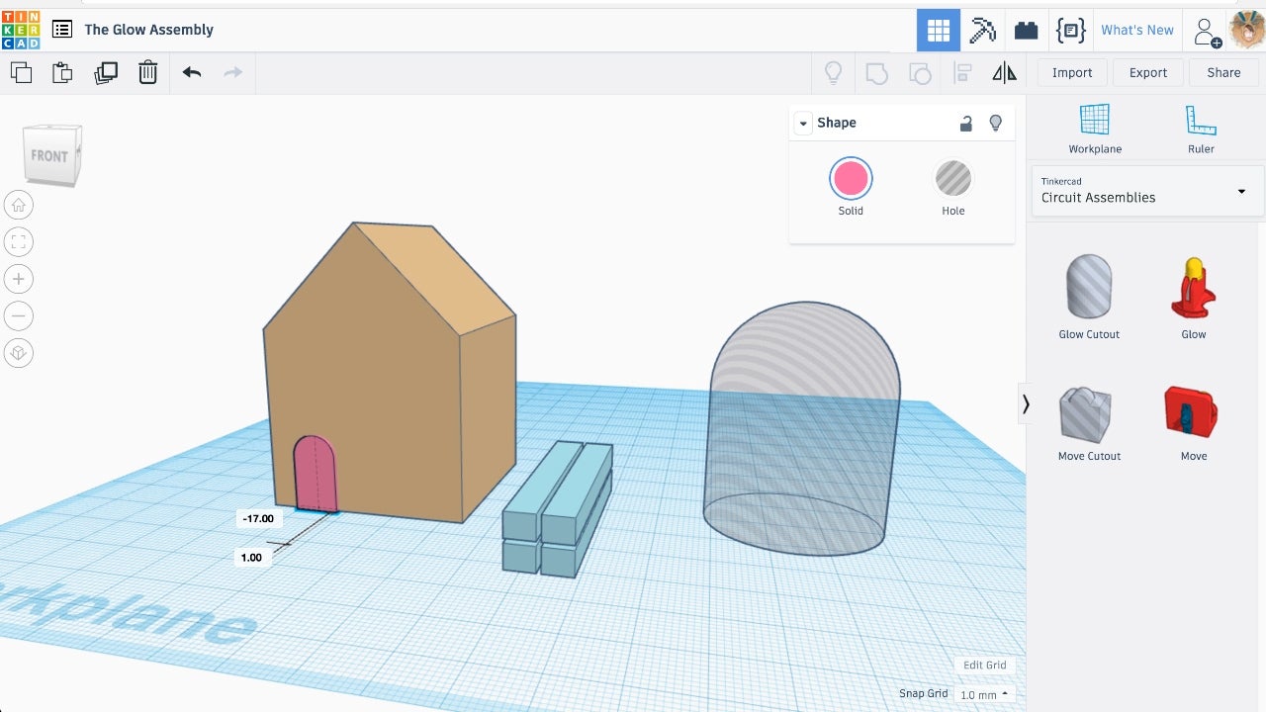
Task: Click the FRONT view cube
Action: 51,155
